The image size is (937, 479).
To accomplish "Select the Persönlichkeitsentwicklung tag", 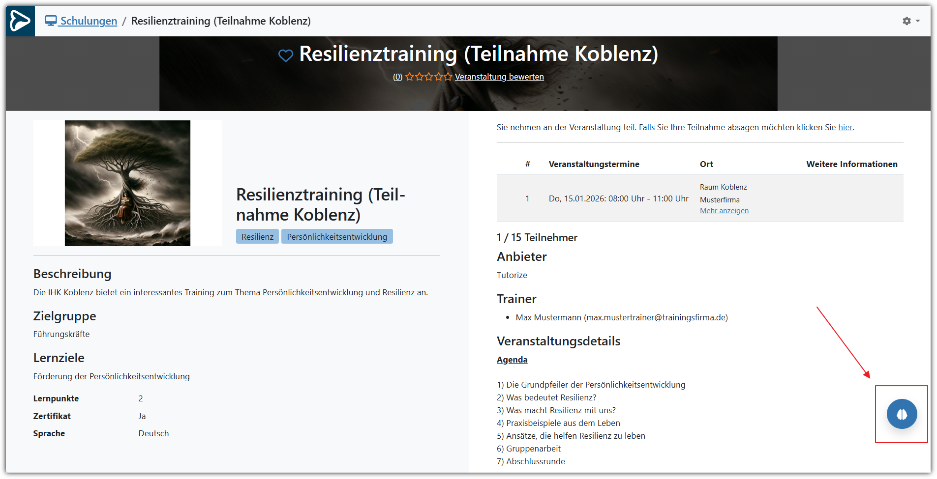I will click(337, 237).
